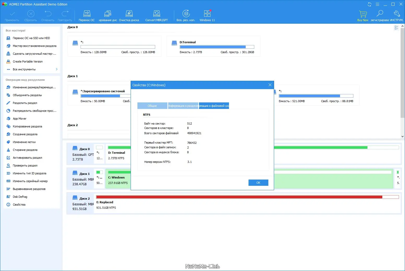Viewport: 405px width, 271px height.
Task: Close the Свойства (C:Windows) dialog
Action: pyautogui.click(x=270, y=85)
